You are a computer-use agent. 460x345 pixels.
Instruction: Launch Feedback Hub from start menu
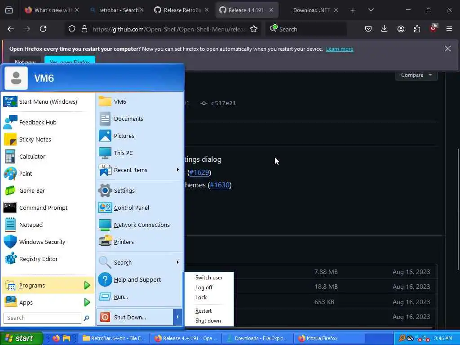(48, 122)
